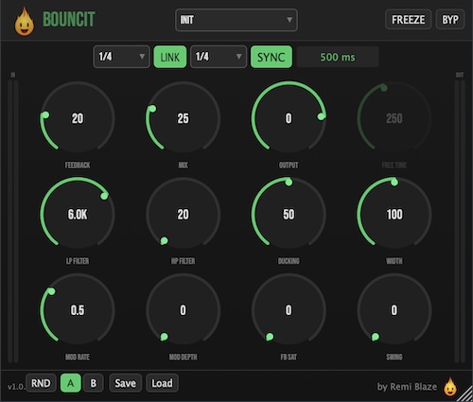Toggle the BYP bypass button
The width and height of the screenshot is (473, 402).
[x=450, y=20]
